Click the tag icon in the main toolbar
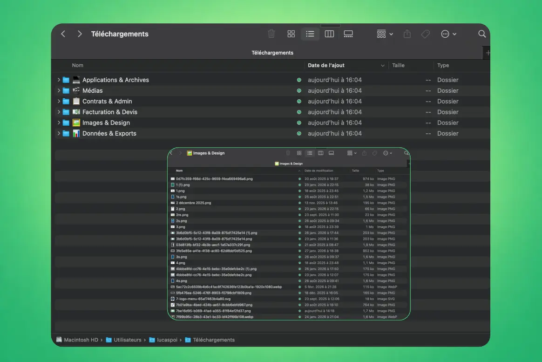Image resolution: width=542 pixels, height=362 pixels. tap(425, 34)
